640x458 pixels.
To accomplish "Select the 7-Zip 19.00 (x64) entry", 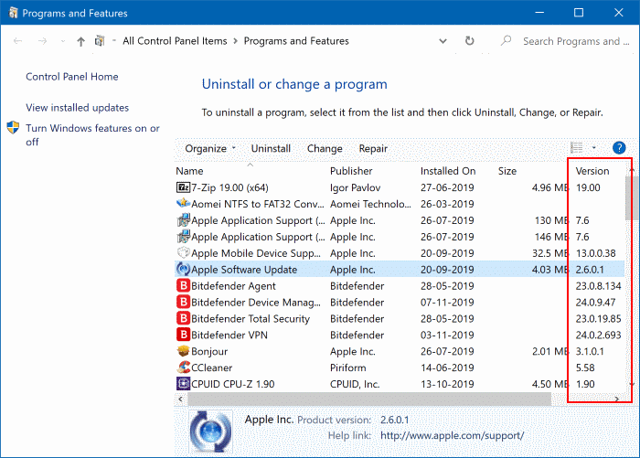I will [x=229, y=187].
